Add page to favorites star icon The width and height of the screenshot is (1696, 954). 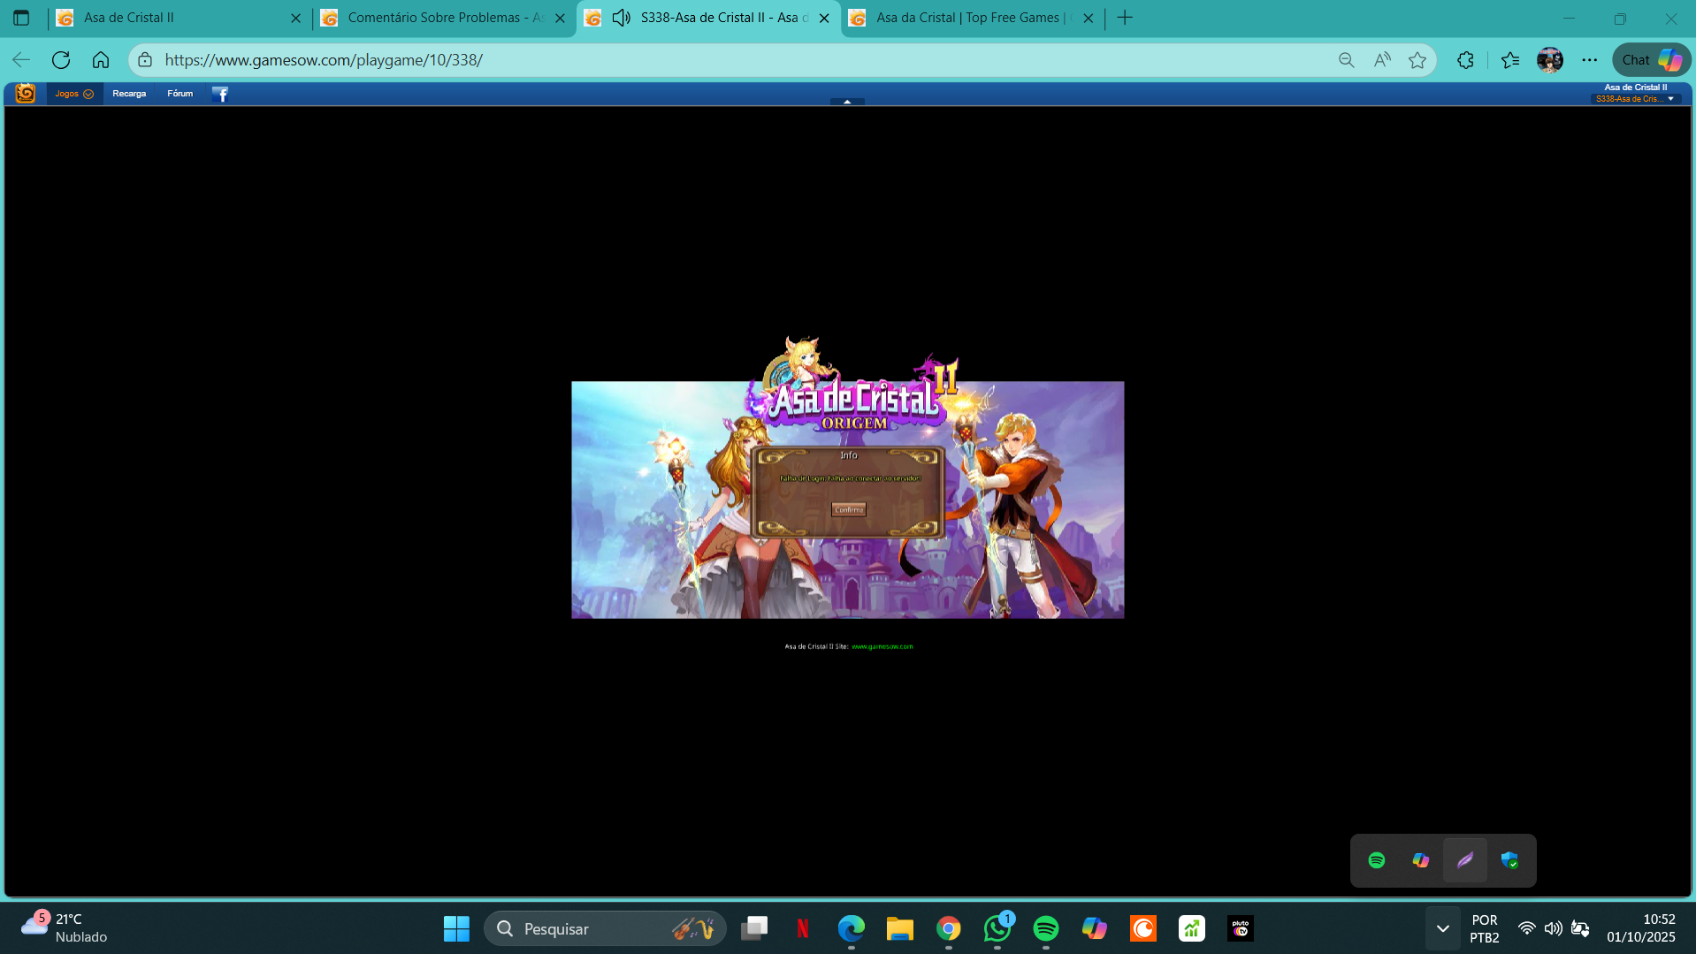(x=1417, y=60)
